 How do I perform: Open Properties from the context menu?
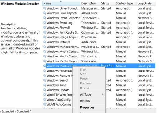coord(87,107)
